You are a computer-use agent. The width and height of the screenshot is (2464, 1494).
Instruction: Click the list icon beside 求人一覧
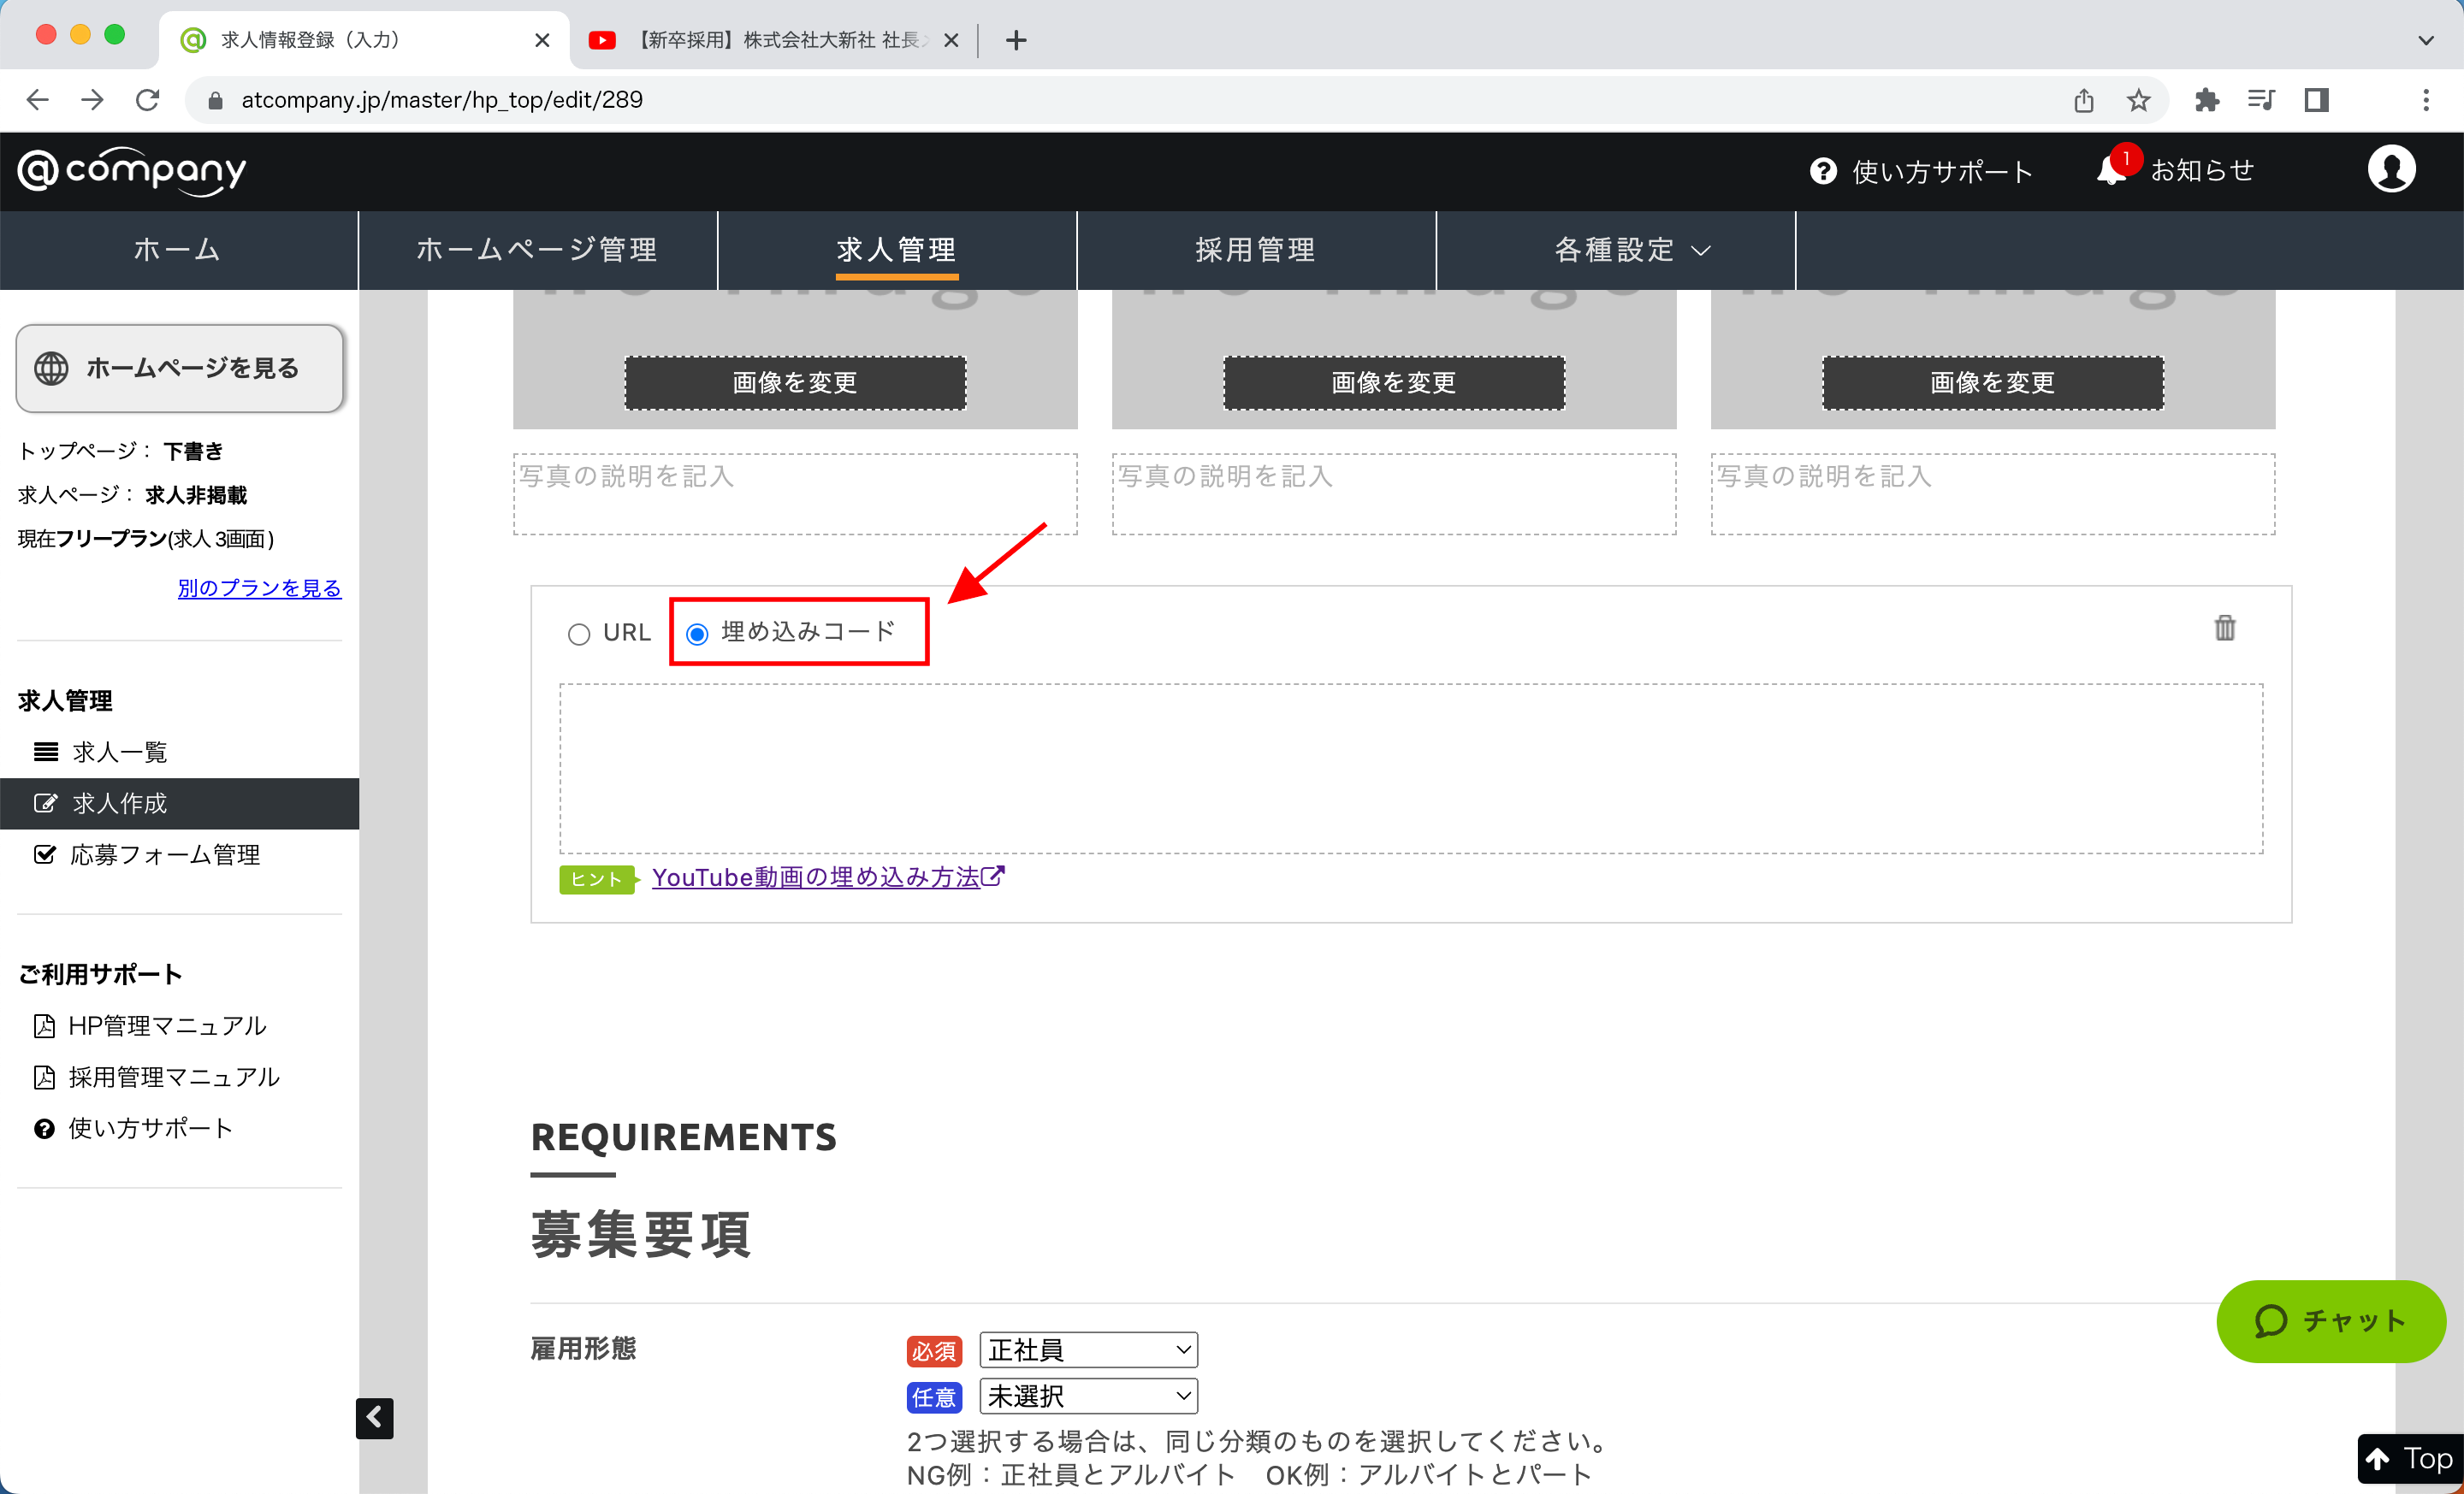tap(46, 752)
